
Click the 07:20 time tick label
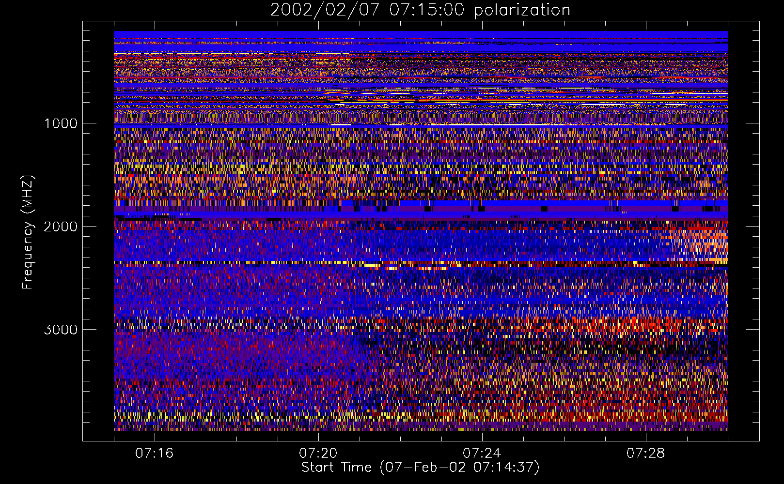(x=318, y=454)
